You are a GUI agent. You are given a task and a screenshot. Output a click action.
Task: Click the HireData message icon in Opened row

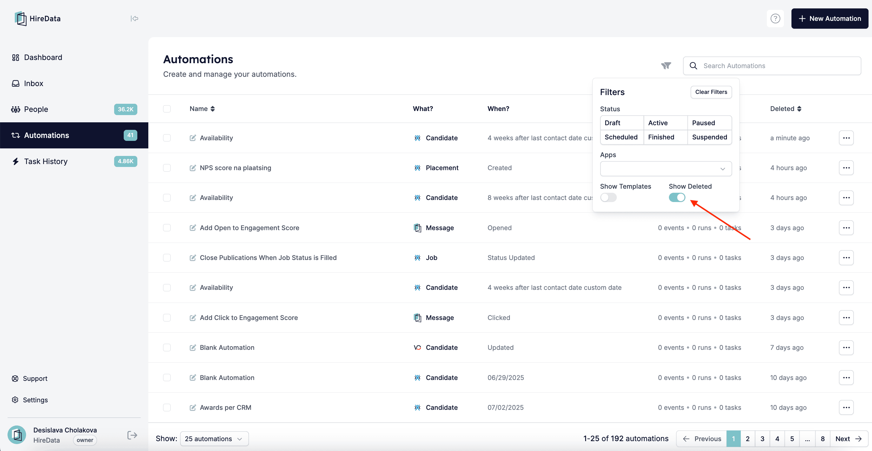pos(417,228)
